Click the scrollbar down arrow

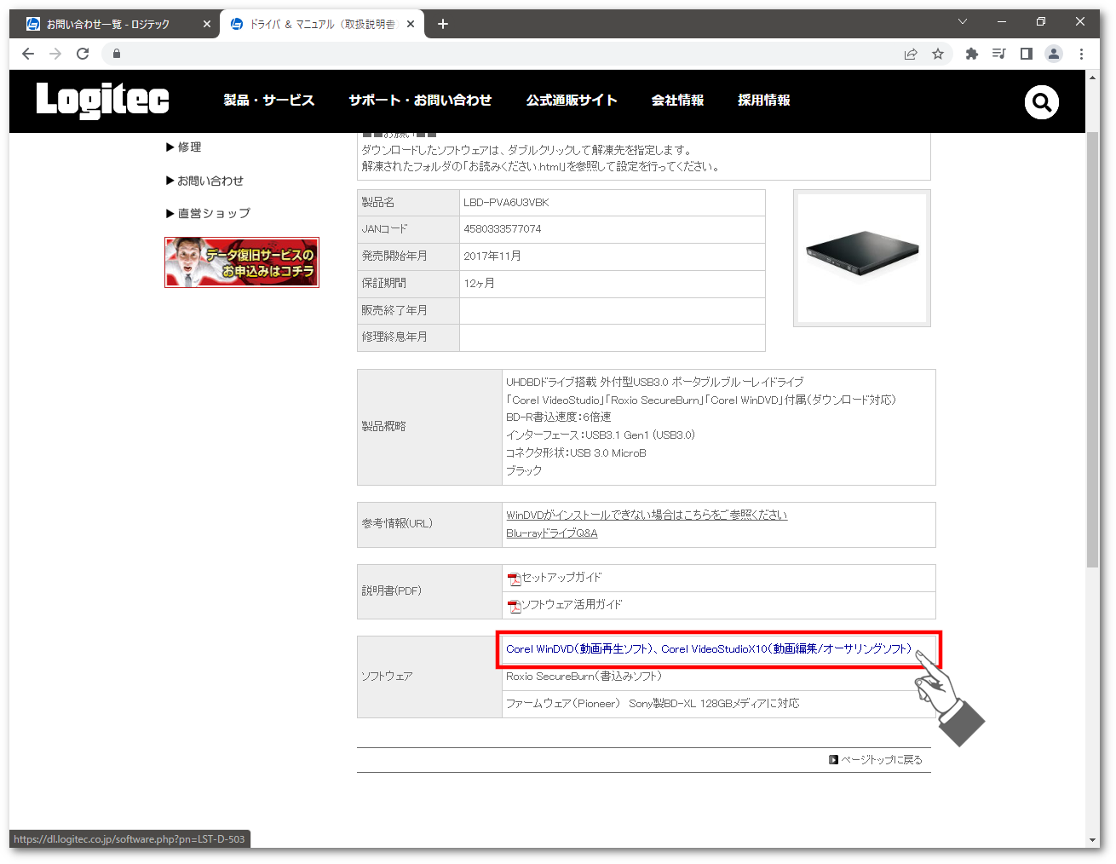[x=1093, y=839]
